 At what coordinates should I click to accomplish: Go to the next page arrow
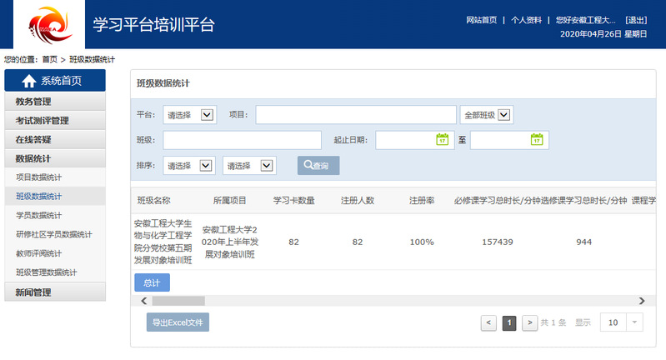[529, 322]
